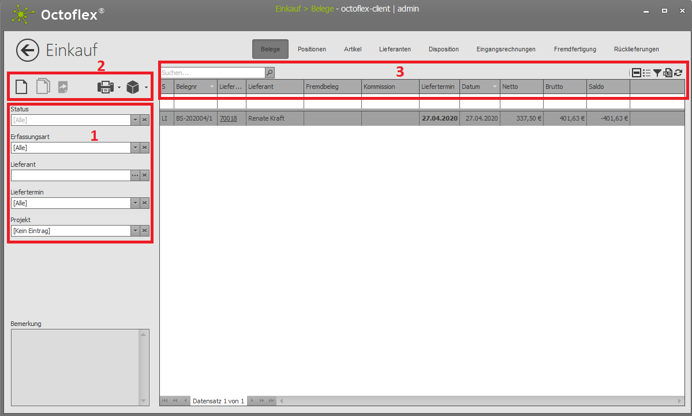Viewport: 692px width, 416px height.
Task: Click the bulleted list view icon
Action: pyautogui.click(x=647, y=73)
